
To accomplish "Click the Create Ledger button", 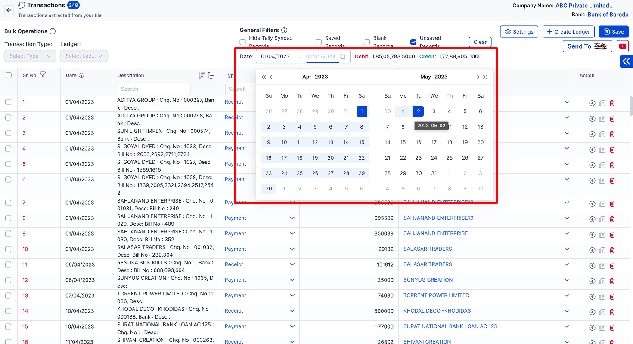I will point(569,32).
